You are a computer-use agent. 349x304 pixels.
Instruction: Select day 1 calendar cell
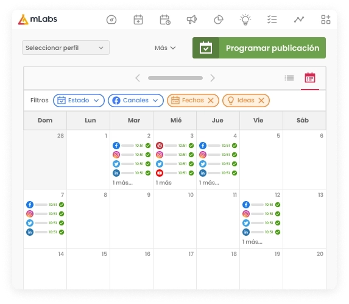pyautogui.click(x=88, y=160)
